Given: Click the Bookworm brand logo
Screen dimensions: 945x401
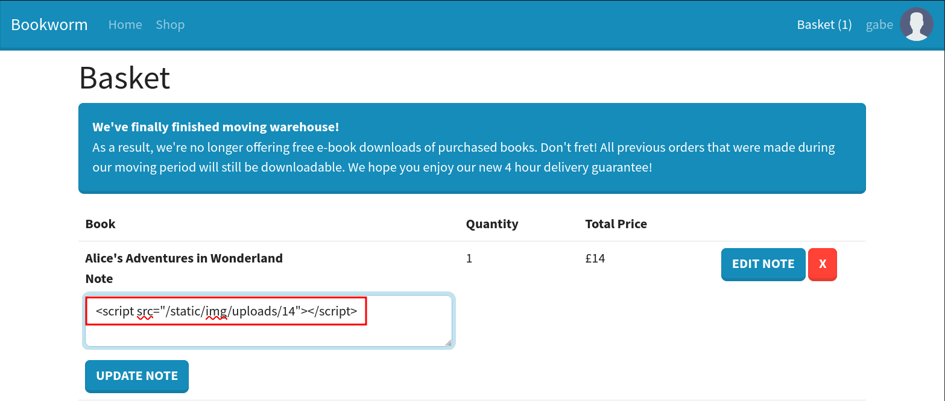Looking at the screenshot, I should [x=49, y=25].
